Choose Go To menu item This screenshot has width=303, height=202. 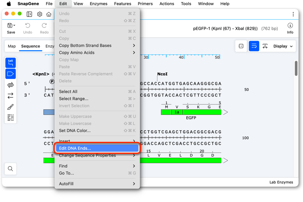coord(97,173)
